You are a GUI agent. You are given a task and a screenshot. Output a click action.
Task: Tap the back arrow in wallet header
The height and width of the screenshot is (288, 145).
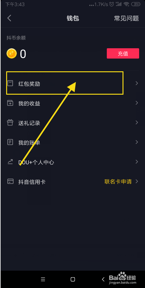pos(9,18)
